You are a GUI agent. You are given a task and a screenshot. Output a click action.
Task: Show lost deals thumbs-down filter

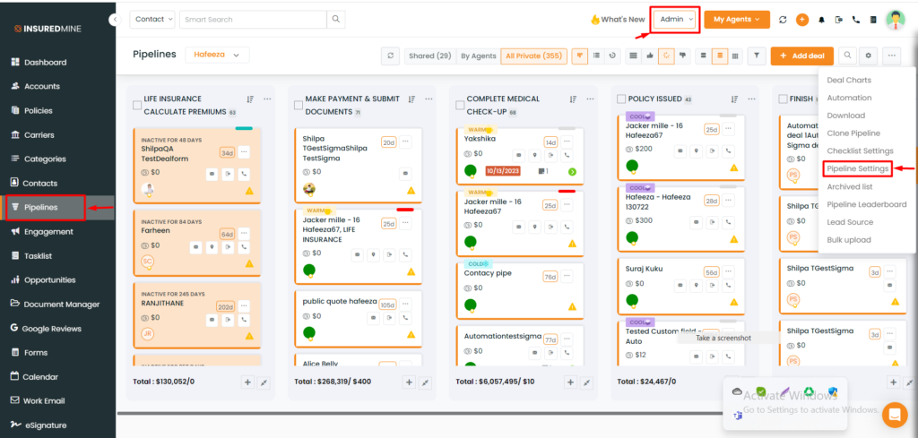[x=682, y=56]
